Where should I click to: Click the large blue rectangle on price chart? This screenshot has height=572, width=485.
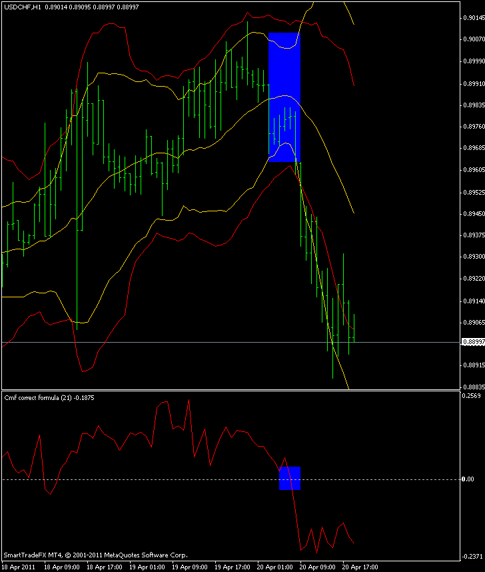coord(284,97)
